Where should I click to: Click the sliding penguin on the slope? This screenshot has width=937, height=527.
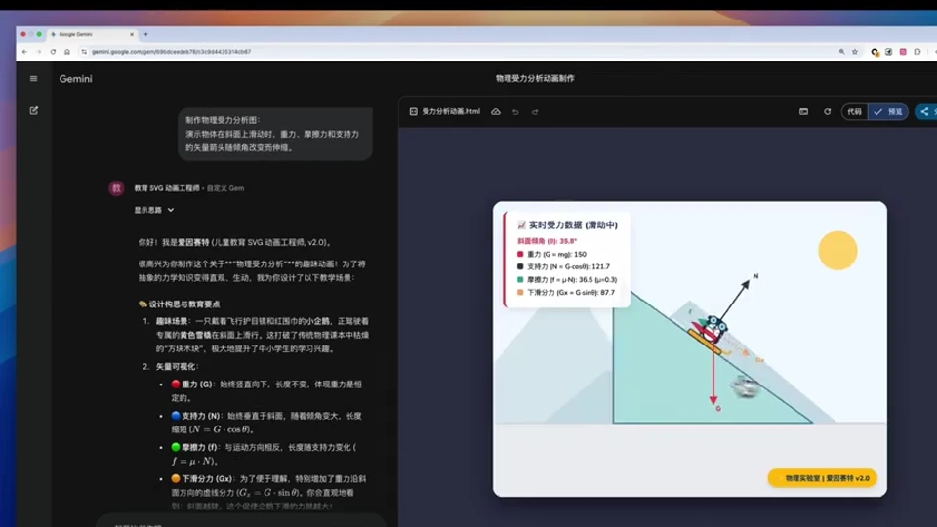pyautogui.click(x=710, y=331)
